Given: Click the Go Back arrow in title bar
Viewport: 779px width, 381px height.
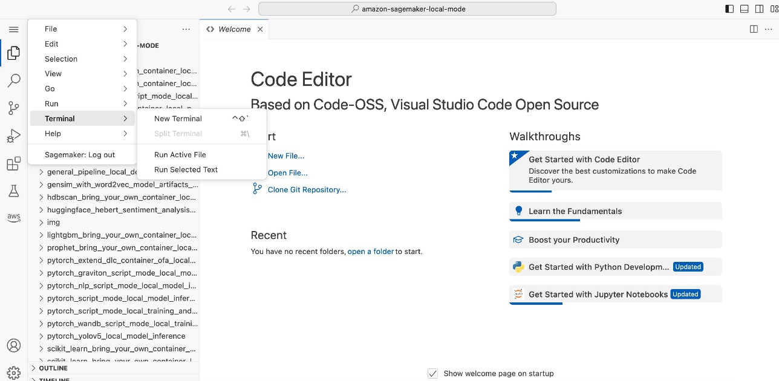Looking at the screenshot, I should 231,9.
